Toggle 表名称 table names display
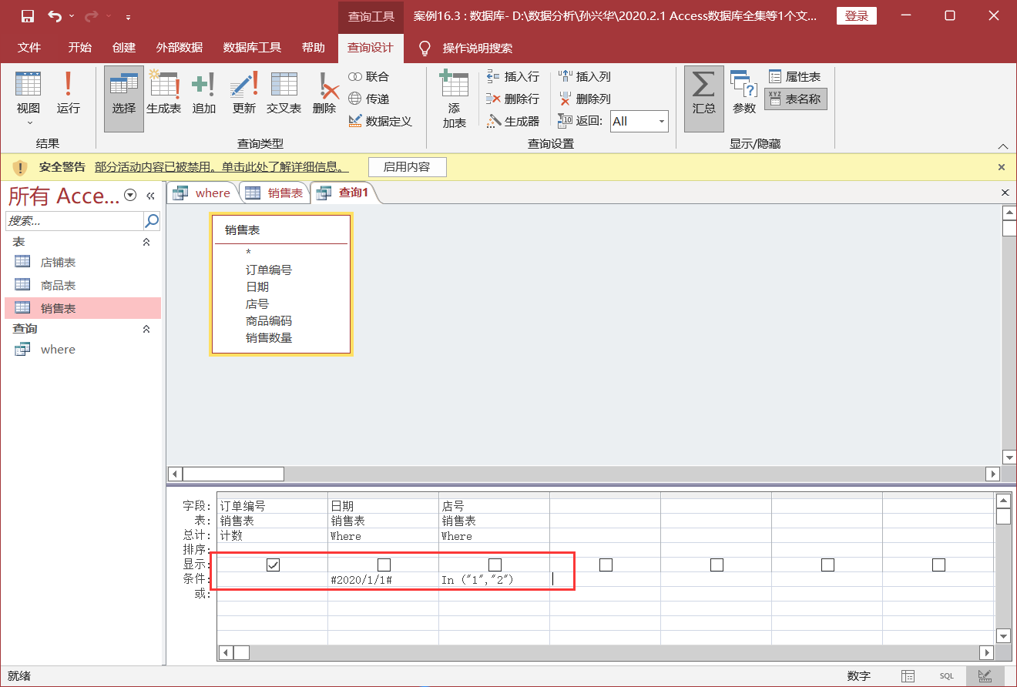Viewport: 1017px width, 687px height. [795, 99]
